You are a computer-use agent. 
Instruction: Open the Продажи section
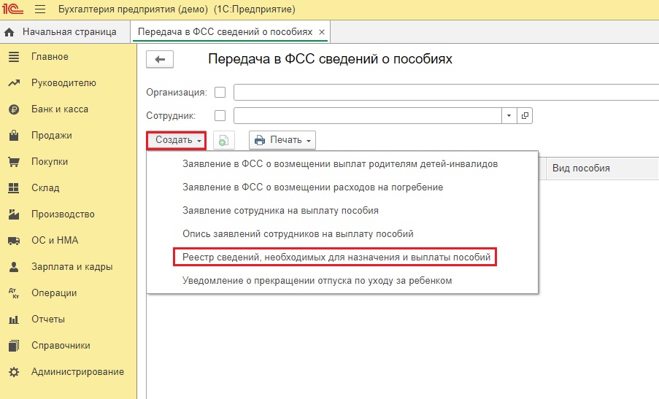(51, 135)
